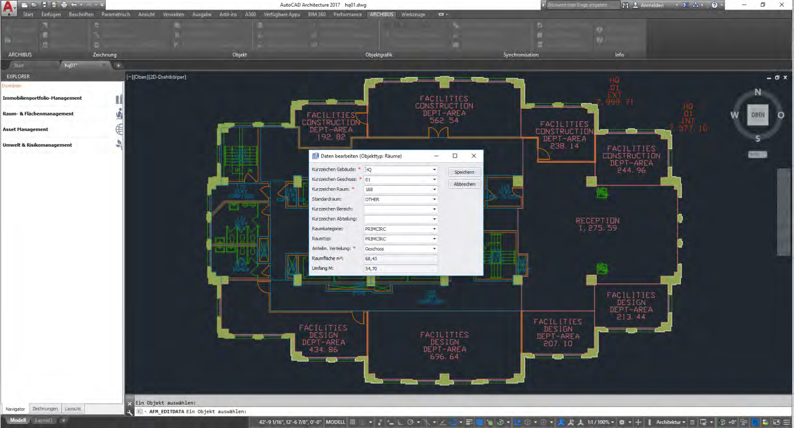Open the Standardraum dropdown showing OTHER
The width and height of the screenshot is (794, 428).
(x=434, y=200)
